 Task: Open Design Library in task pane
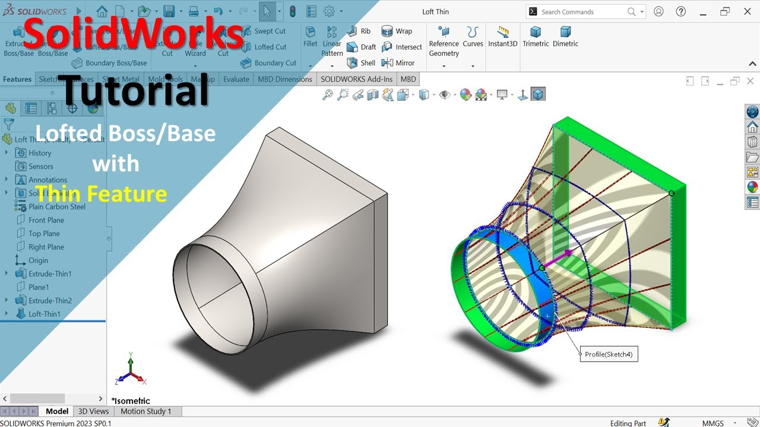752,142
